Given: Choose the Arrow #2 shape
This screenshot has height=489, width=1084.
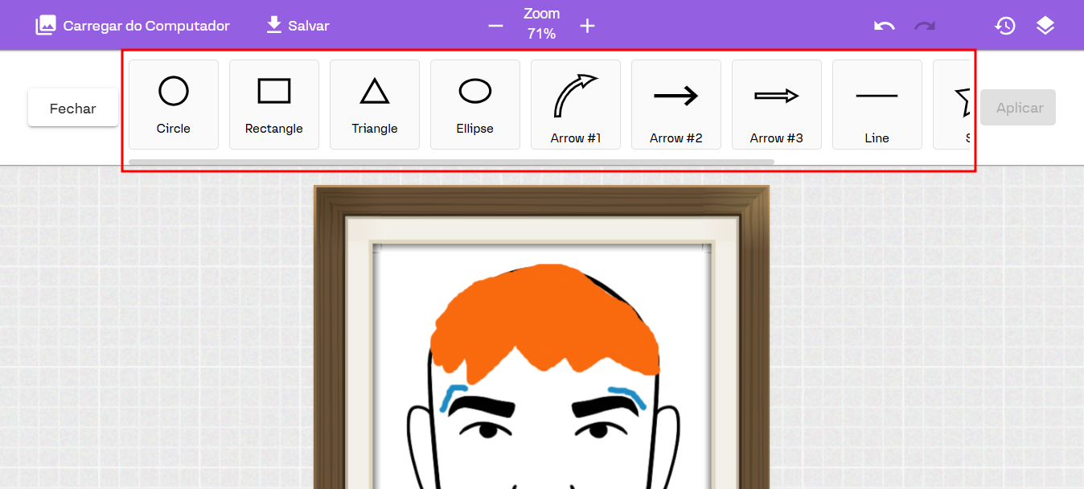Looking at the screenshot, I should click(676, 105).
